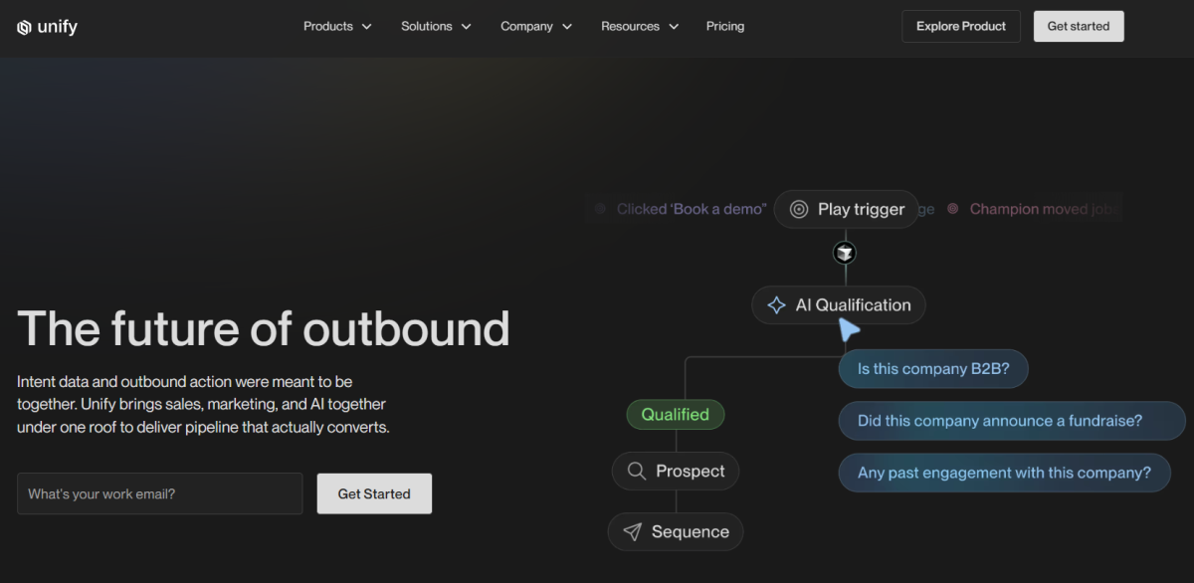This screenshot has width=1194, height=583.
Task: Click 'Any past engagement with this company?' chip
Action: (1004, 473)
